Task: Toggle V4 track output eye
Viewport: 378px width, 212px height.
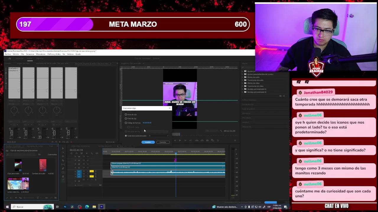Action: (88, 157)
